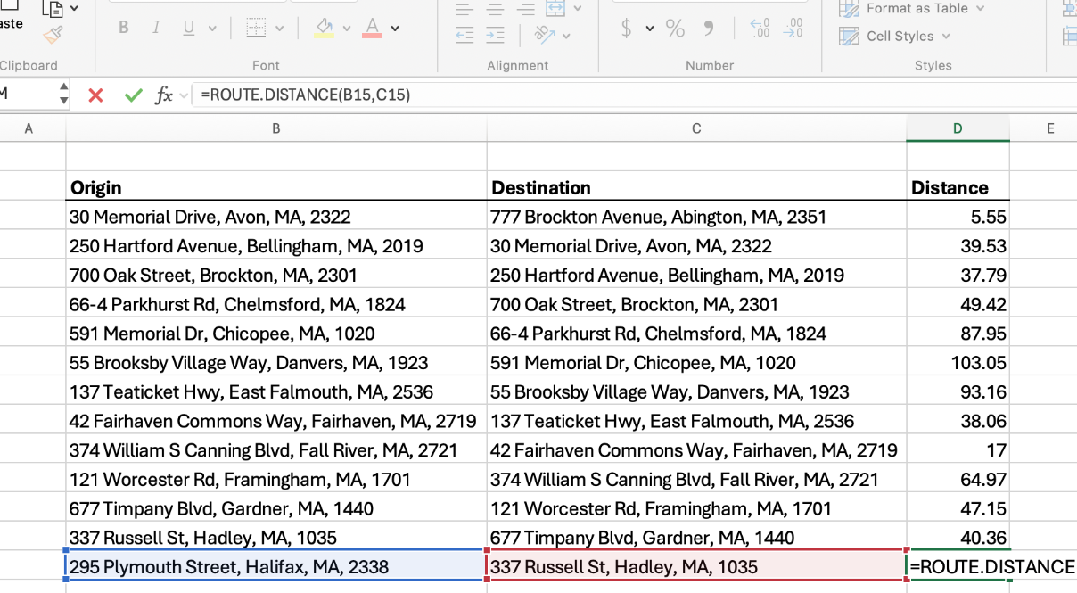Decrease the indent level
Screen dimensions: 1077x593
coord(465,35)
